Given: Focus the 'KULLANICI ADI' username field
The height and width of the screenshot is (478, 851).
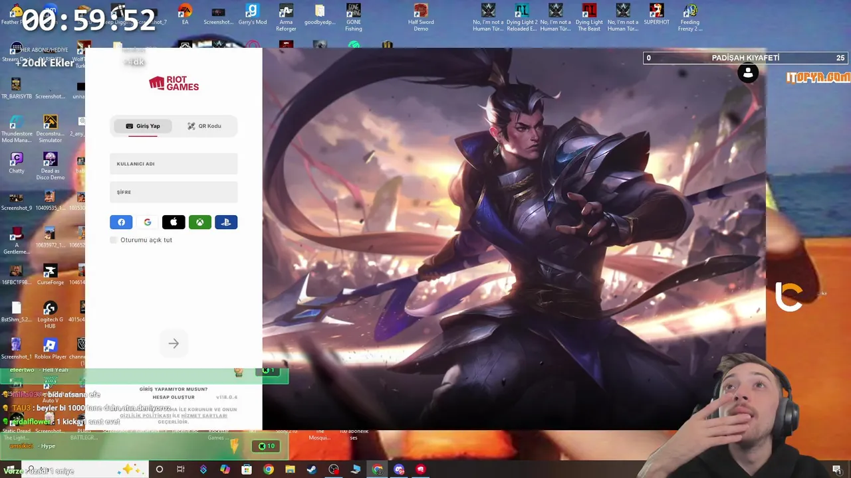Looking at the screenshot, I should pos(174,164).
